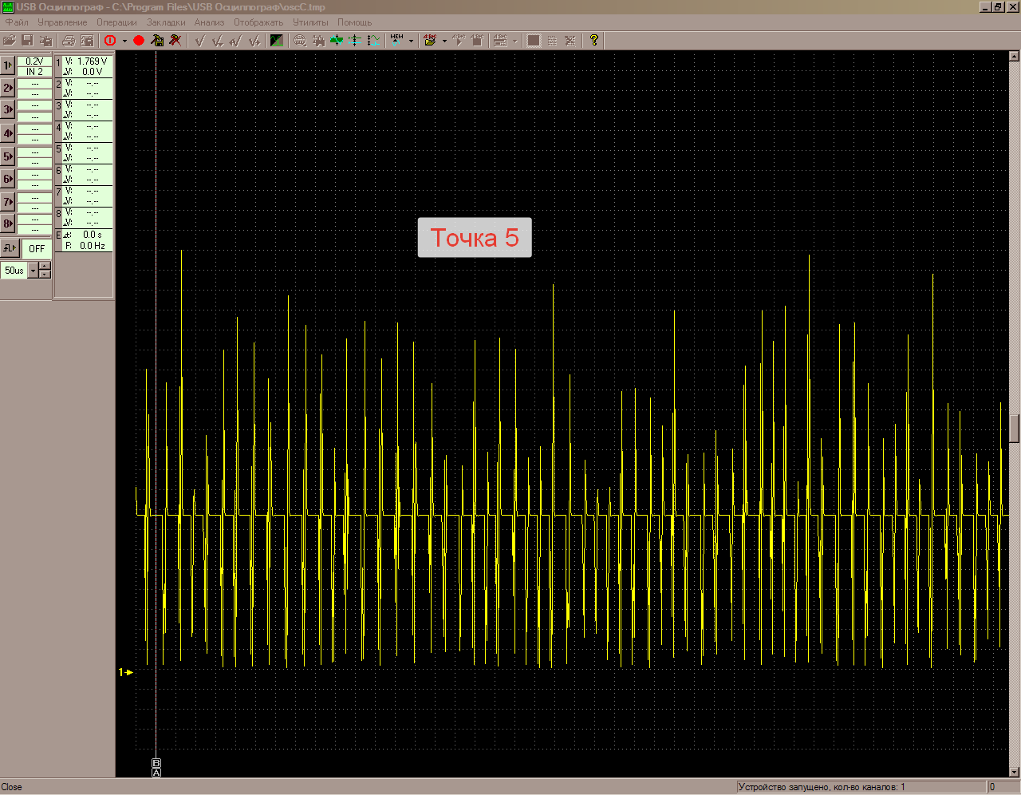Toggle channel 6 button
This screenshot has width=1021, height=795.
click(x=8, y=179)
